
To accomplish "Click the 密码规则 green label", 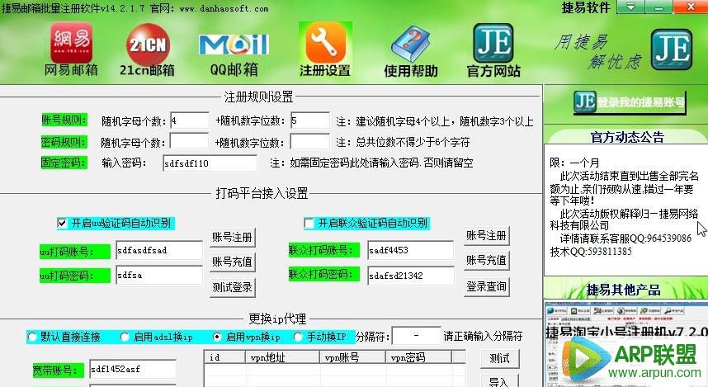I will pos(64,142).
